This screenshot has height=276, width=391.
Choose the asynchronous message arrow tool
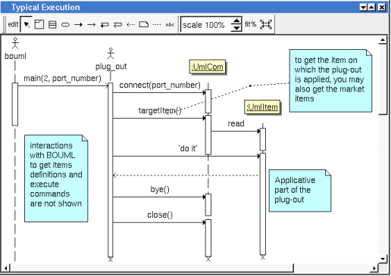[92, 25]
